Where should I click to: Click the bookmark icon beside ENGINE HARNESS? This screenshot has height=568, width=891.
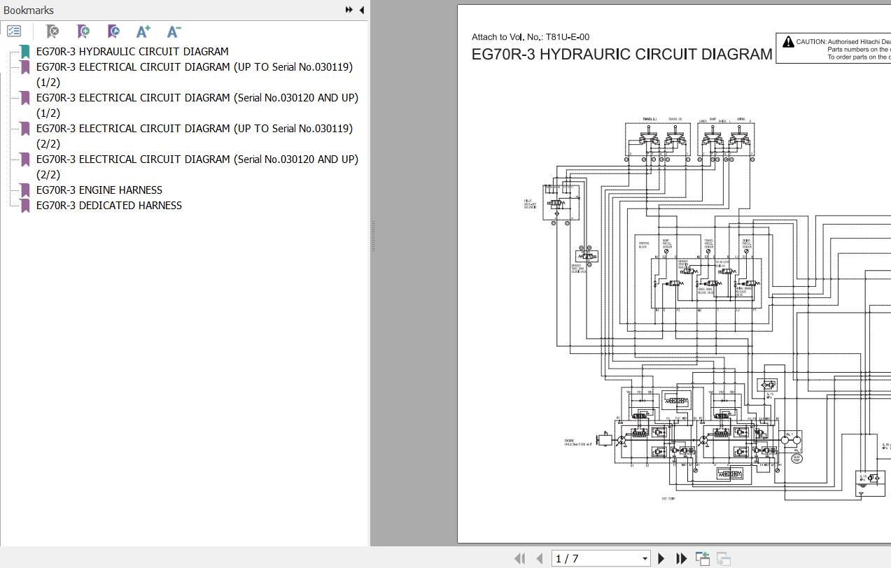(25, 190)
